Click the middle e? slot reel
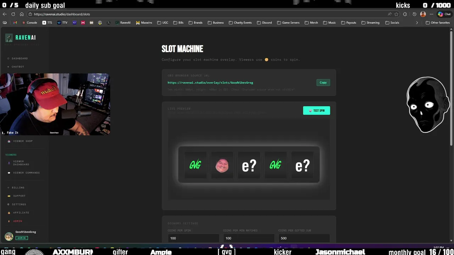The height and width of the screenshot is (255, 454). tap(249, 165)
